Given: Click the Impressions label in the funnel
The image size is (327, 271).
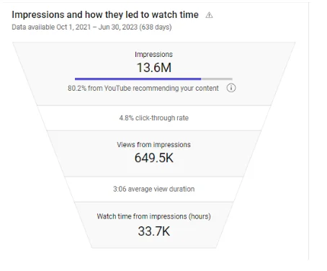Looking at the screenshot, I should [153, 55].
